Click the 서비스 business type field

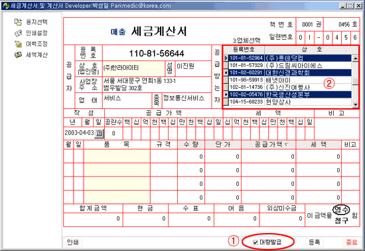pyautogui.click(x=127, y=100)
